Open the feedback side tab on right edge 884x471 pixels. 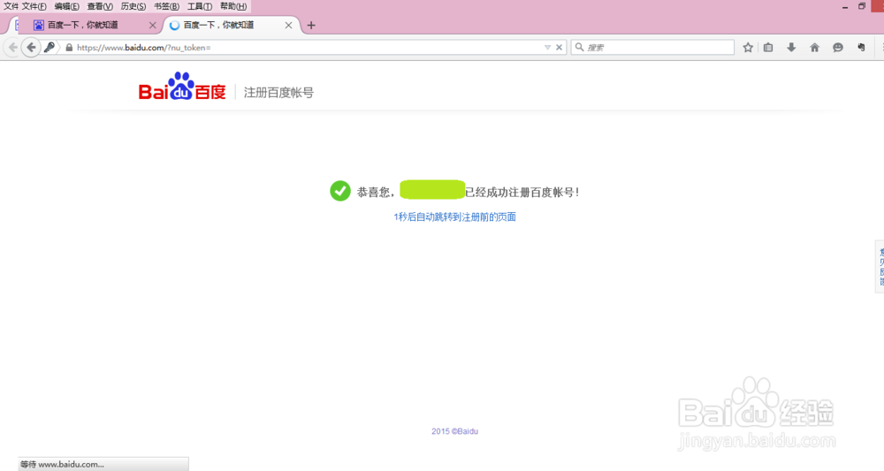click(880, 267)
